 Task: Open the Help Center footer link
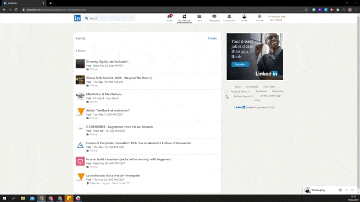[269, 87]
